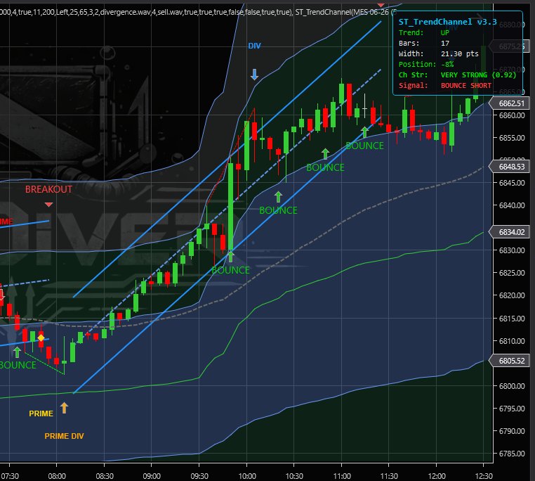Click the BOUNCE label near 6855.00

pos(365,146)
